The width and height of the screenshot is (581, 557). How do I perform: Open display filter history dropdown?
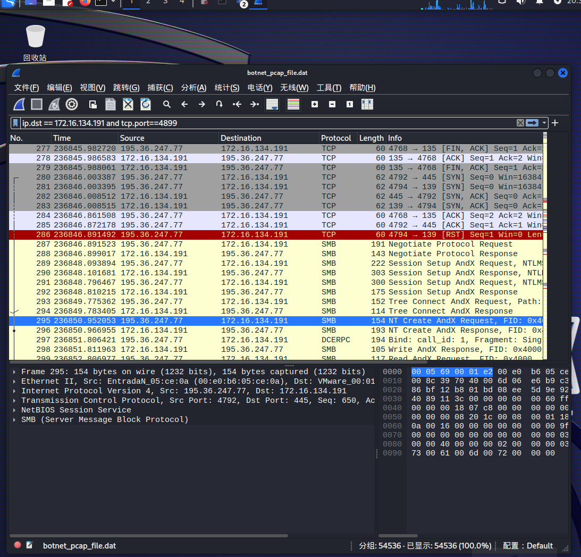[544, 123]
